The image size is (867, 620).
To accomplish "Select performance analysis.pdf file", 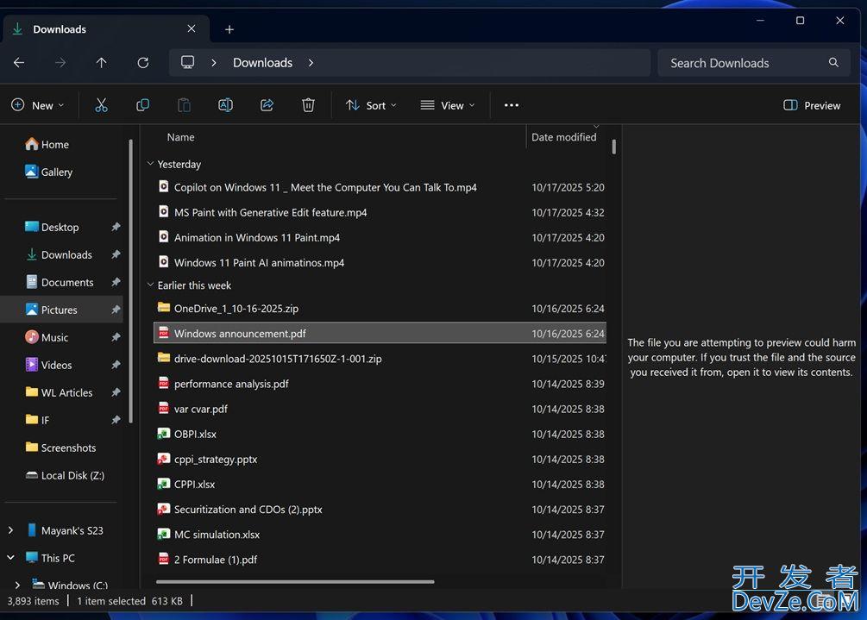I will pyautogui.click(x=231, y=384).
